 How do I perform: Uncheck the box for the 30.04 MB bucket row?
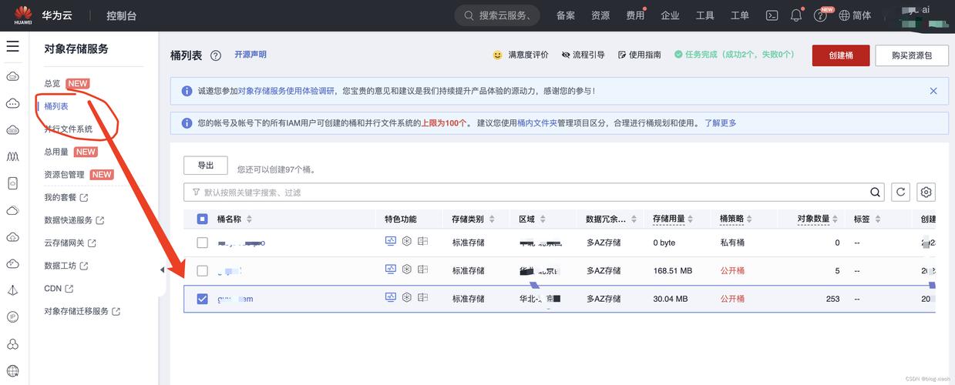[202, 299]
